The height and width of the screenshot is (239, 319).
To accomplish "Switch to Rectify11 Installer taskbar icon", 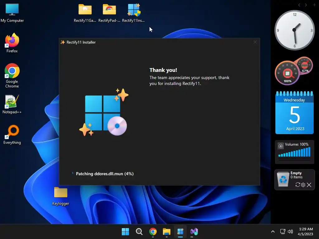I will pyautogui.click(x=180, y=232).
